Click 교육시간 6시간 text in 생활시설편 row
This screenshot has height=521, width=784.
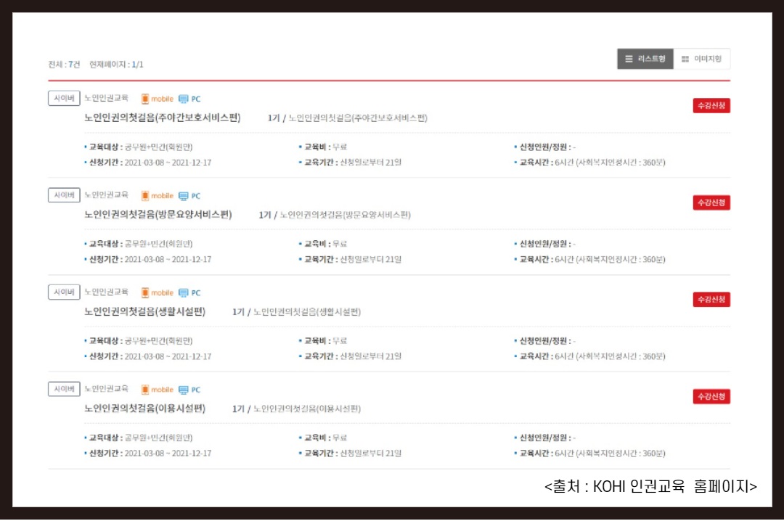tap(590, 356)
